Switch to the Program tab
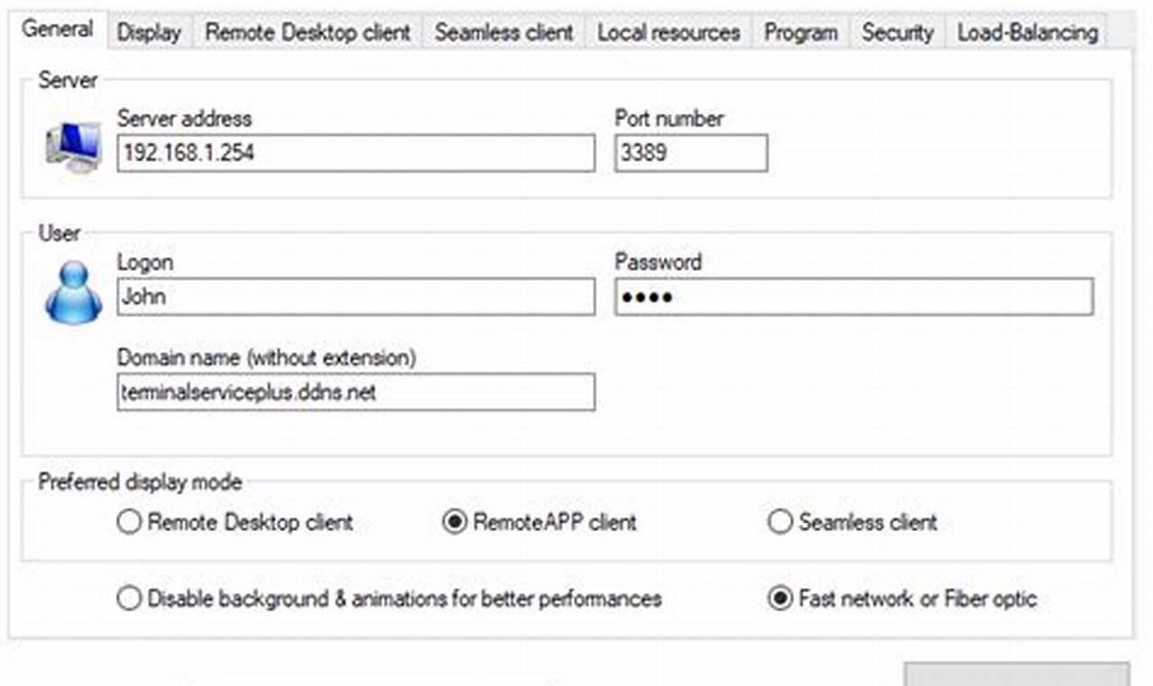Viewport: 1153px width, 686px height. pyautogui.click(x=799, y=32)
